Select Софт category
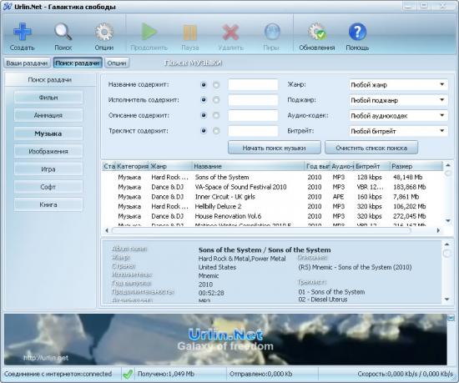 click(48, 187)
